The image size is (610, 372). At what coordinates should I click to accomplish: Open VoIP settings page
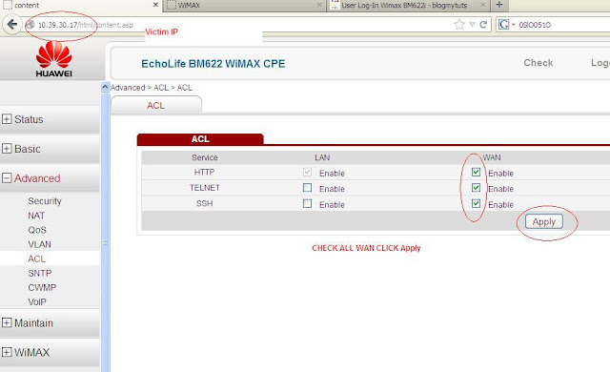pos(37,301)
